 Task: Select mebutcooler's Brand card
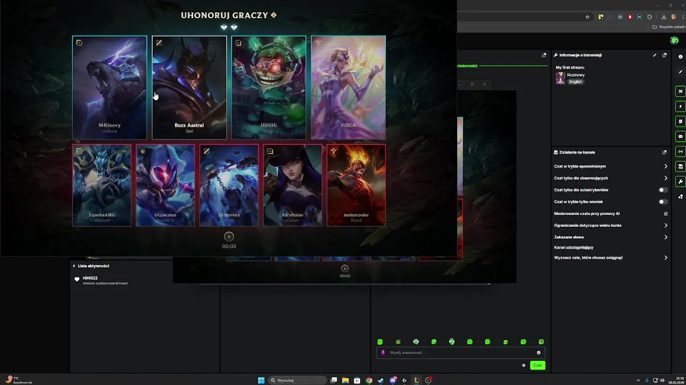point(356,185)
